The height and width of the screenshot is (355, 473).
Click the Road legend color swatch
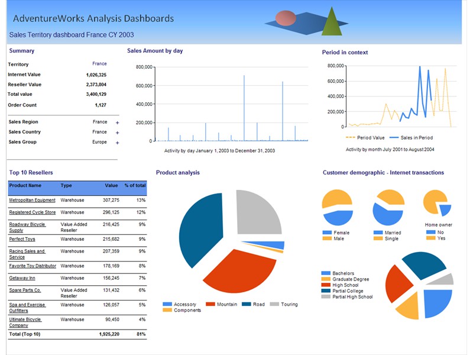247,304
